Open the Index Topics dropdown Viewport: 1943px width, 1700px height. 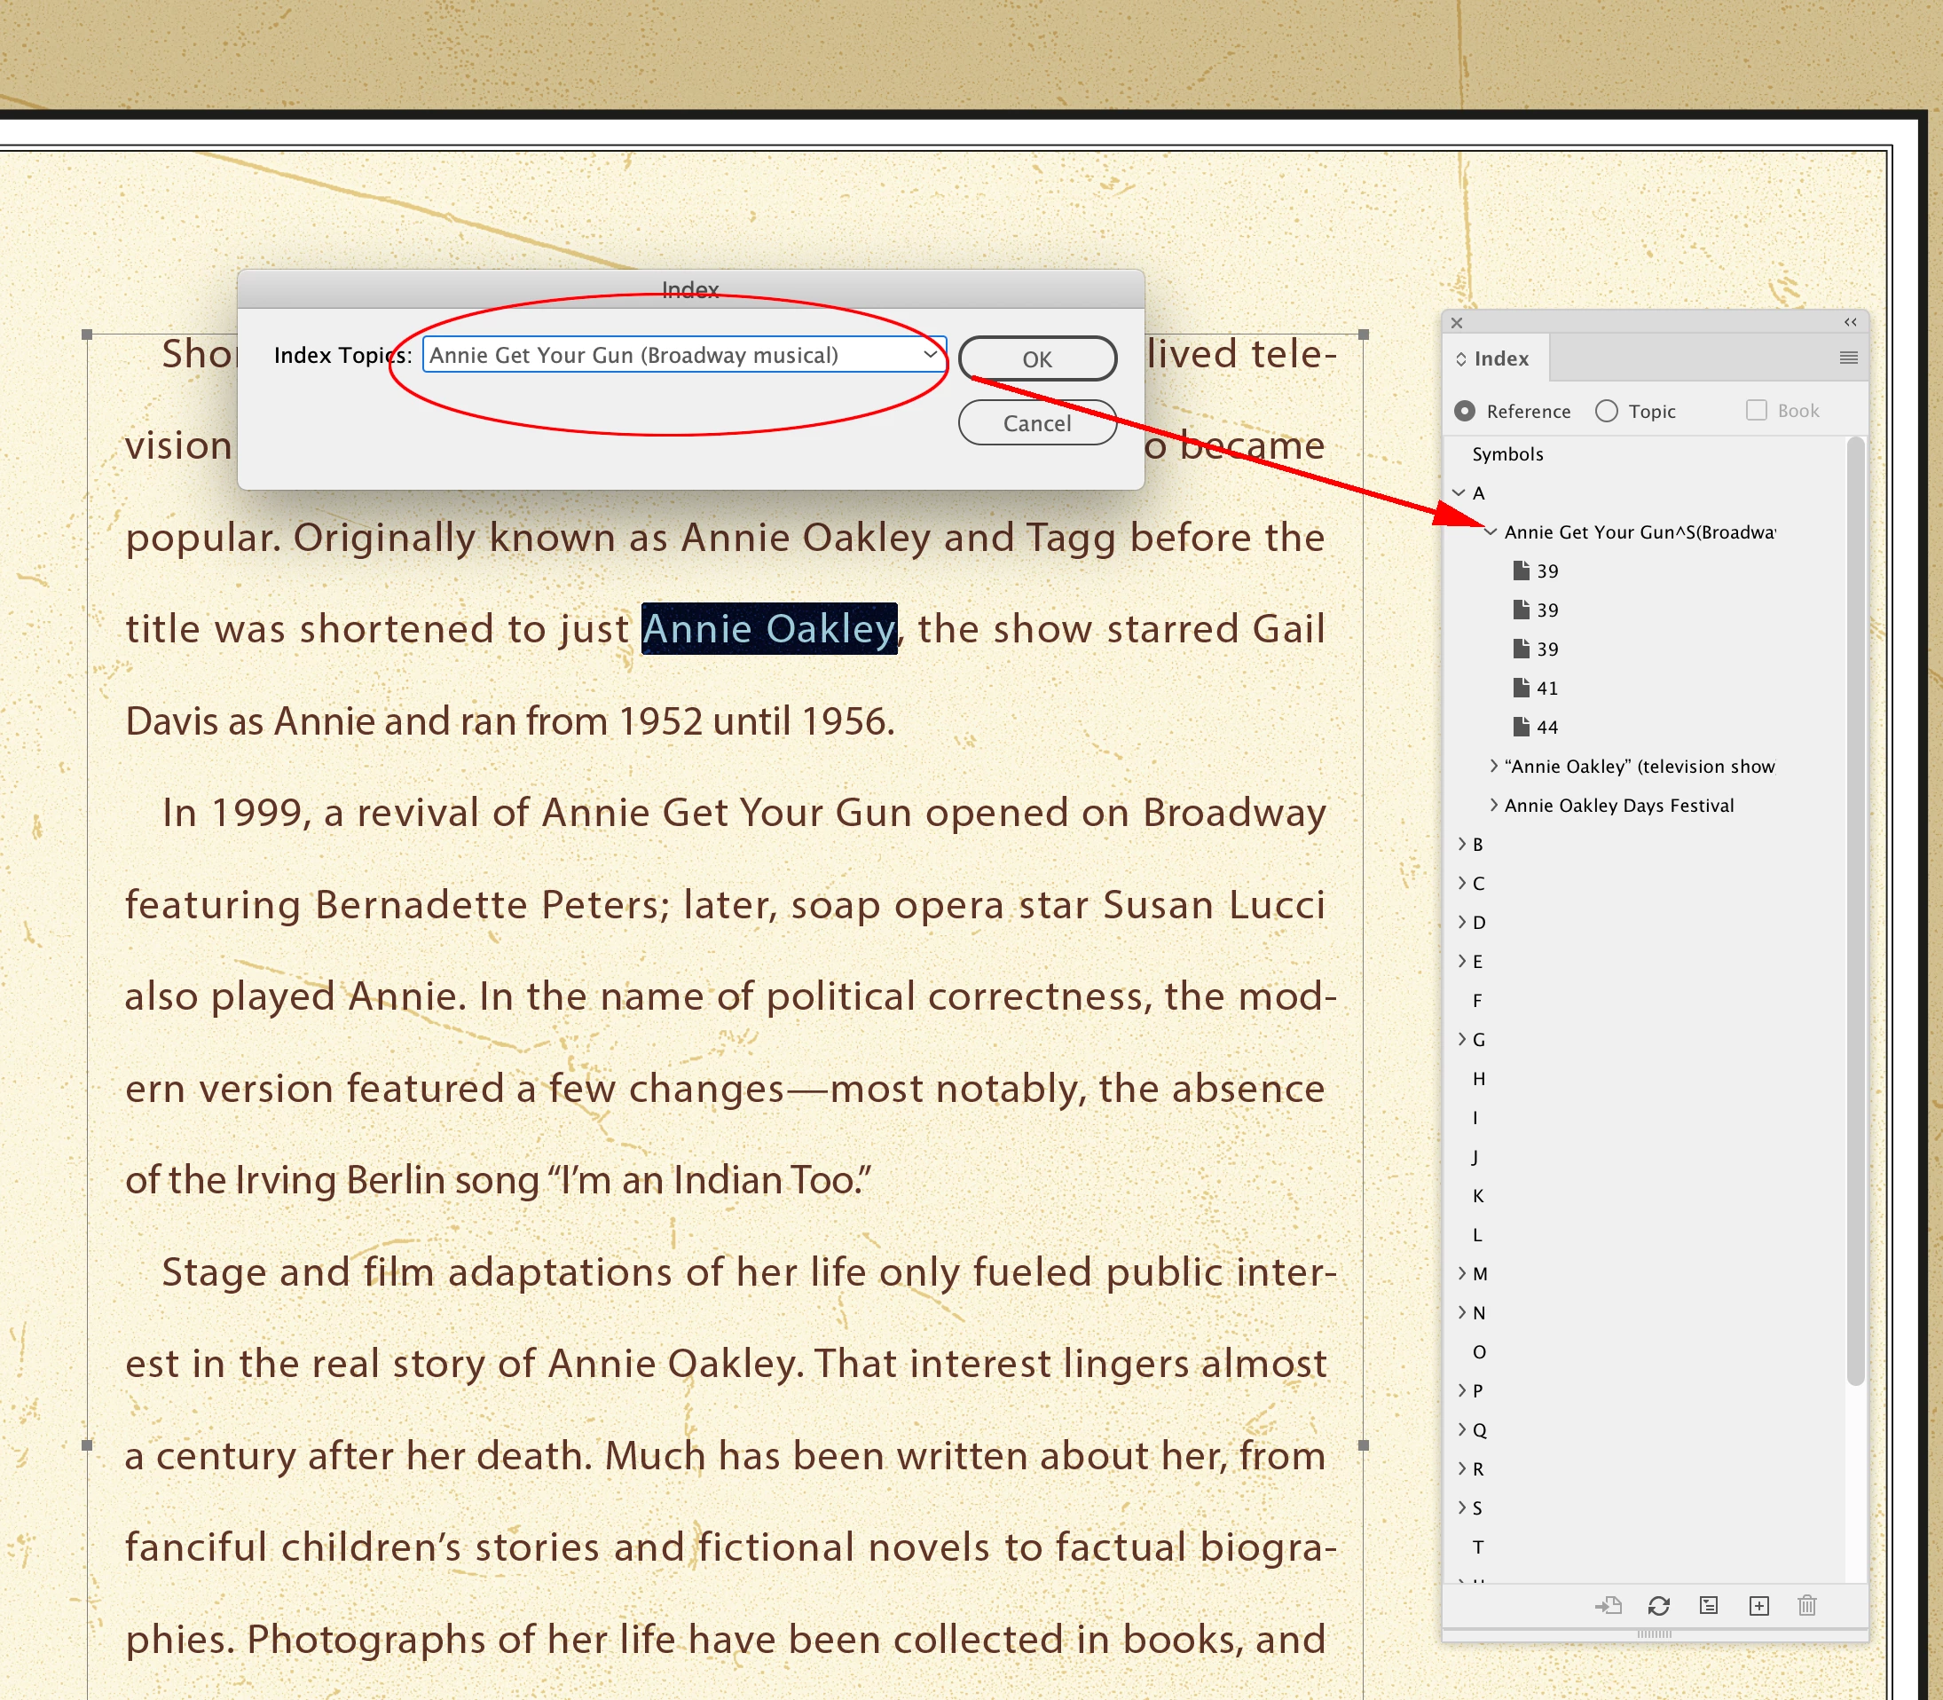pos(930,355)
